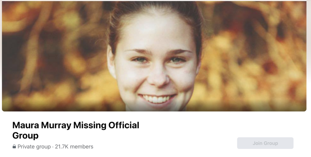The image size is (311, 157).
Task: View the 21.7K members list
Action: tap(74, 147)
